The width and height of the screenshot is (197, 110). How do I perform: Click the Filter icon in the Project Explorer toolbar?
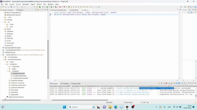[x=40, y=10]
